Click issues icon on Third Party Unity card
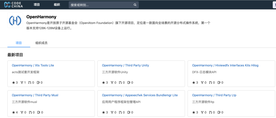Viewport: 276px width, 118px height. (x=129, y=83)
